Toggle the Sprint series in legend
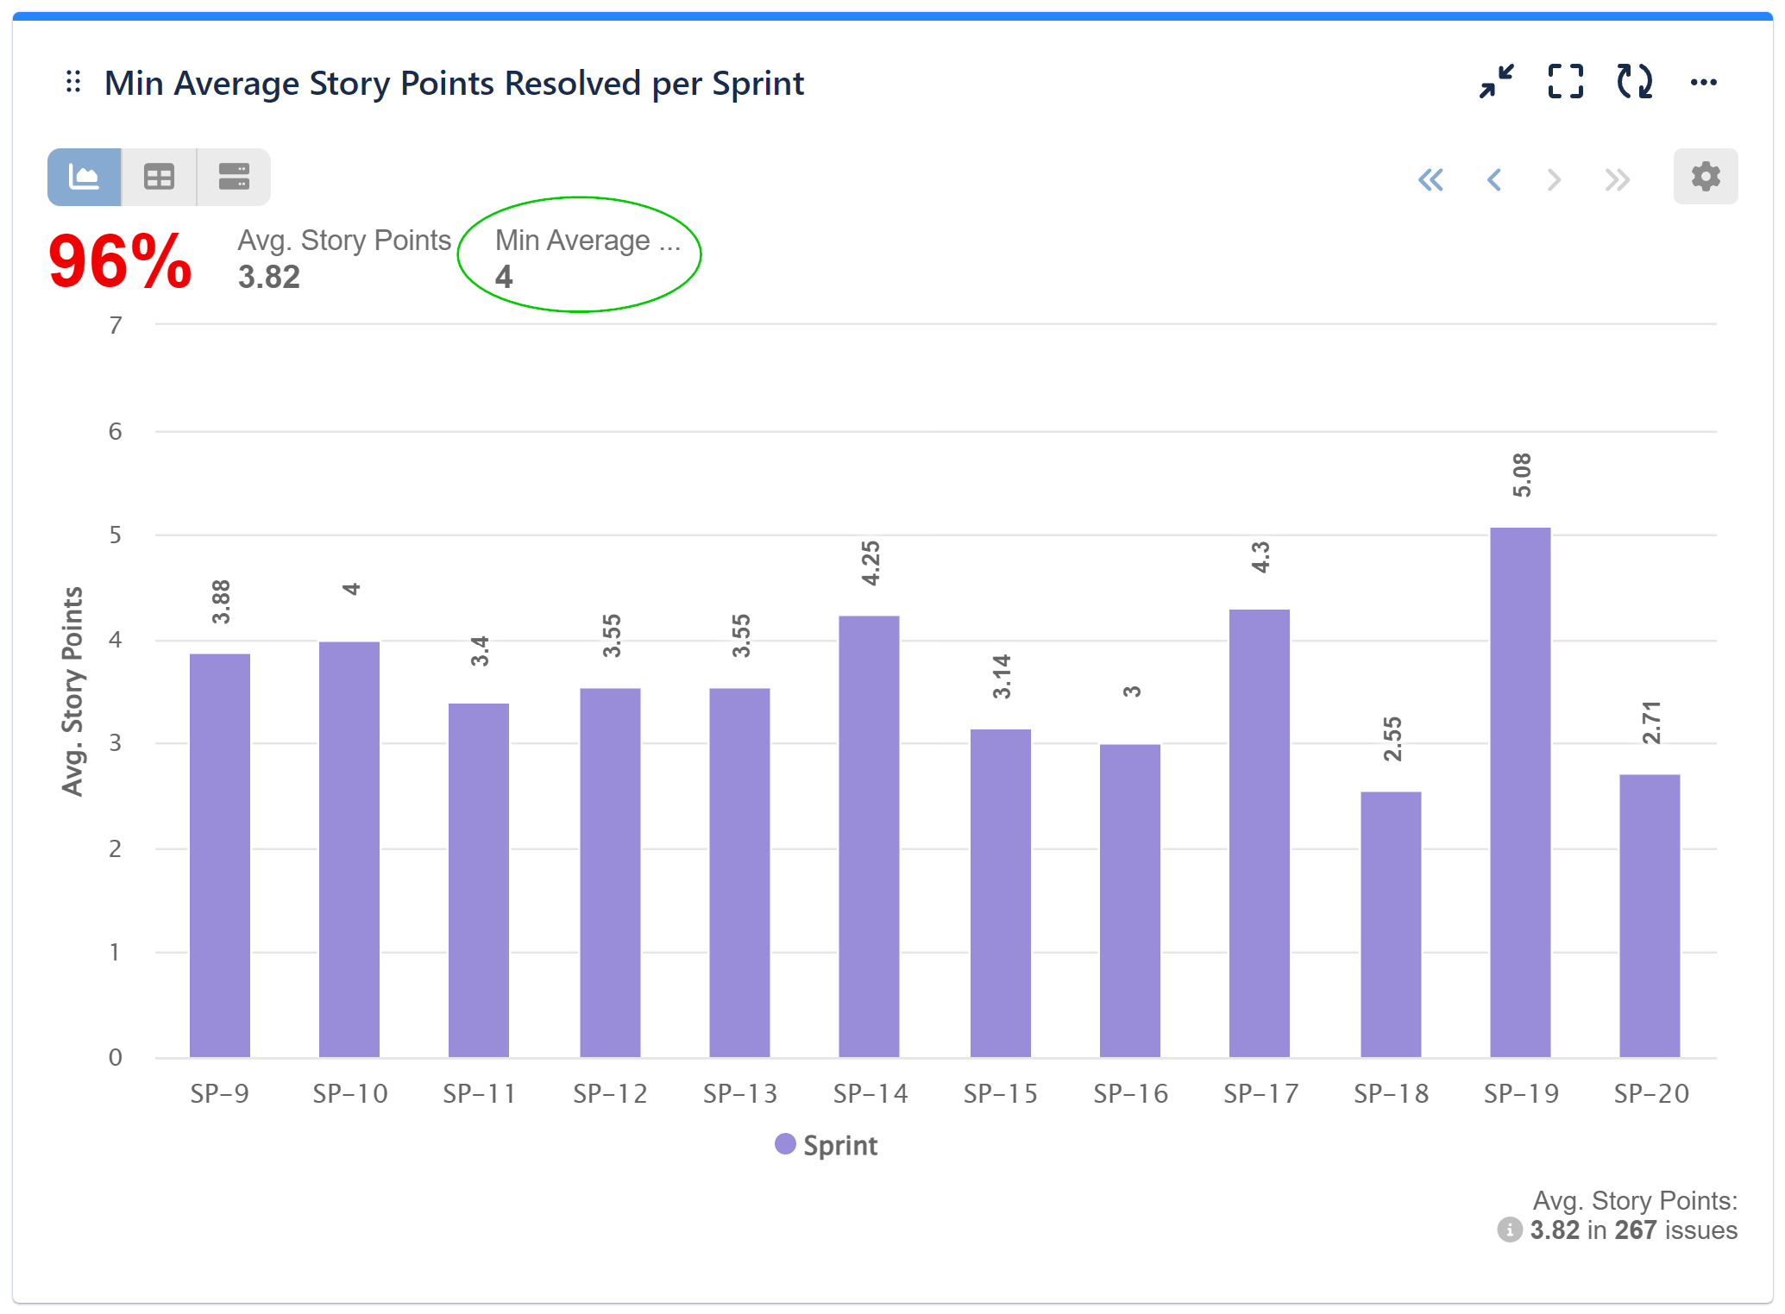 pyautogui.click(x=826, y=1145)
